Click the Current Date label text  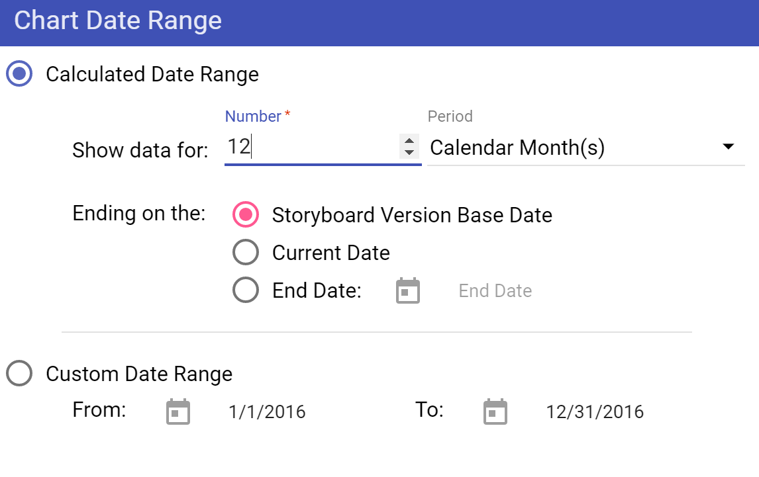[330, 253]
